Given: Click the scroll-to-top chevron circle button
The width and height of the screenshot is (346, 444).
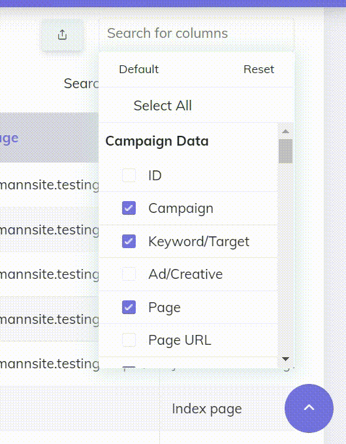Looking at the screenshot, I should point(309,408).
